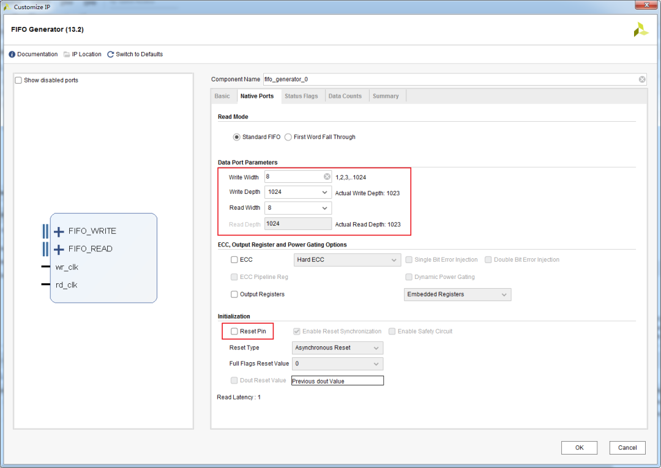
Task: Clear the Component Name field
Action: 642,79
